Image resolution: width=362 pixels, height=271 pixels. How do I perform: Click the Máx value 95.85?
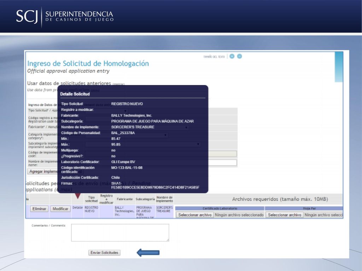(x=116, y=144)
